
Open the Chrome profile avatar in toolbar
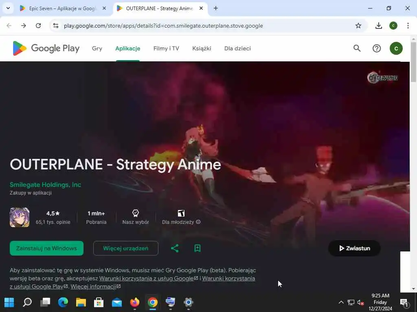point(393,26)
